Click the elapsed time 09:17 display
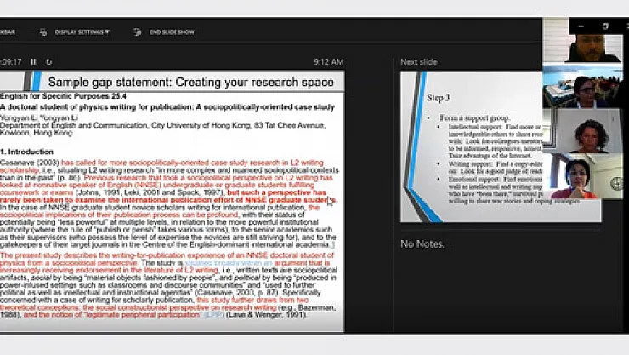The height and width of the screenshot is (355, 629). click(x=11, y=62)
